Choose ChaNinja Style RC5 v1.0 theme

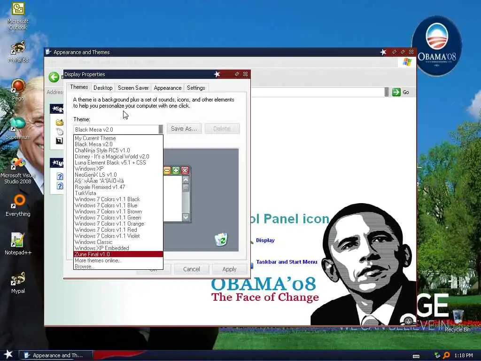point(118,150)
